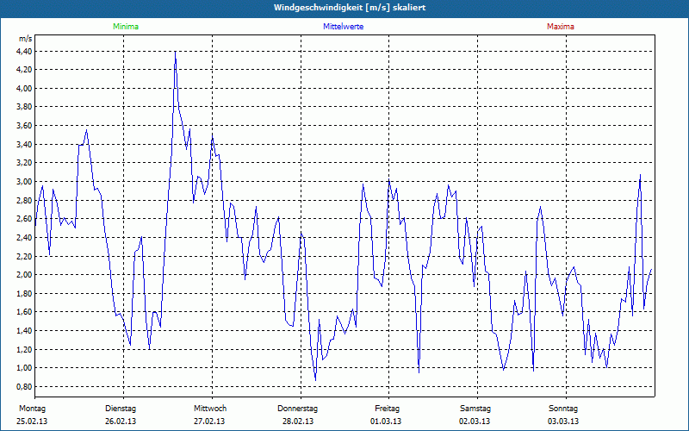Click the 25.02.13 date label
Viewport: 689px width, 431px height.
coord(32,422)
